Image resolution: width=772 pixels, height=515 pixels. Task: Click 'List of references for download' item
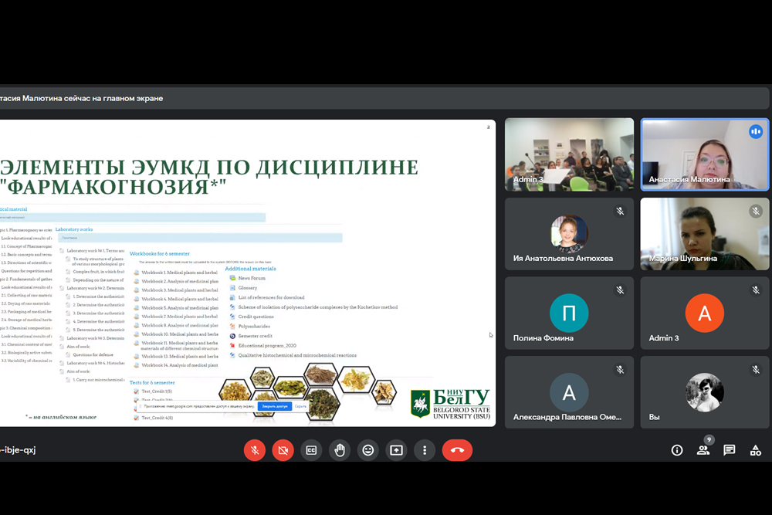click(271, 297)
